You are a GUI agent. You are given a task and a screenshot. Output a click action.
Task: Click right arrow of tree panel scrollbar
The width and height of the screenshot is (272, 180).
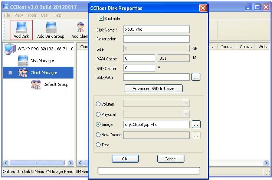pos(70,163)
